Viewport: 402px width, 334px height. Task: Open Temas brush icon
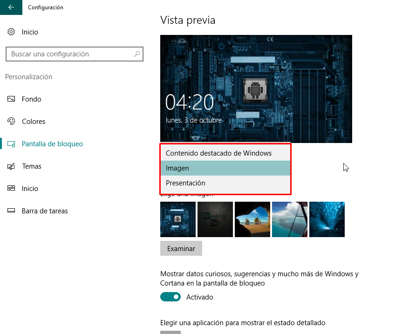[x=11, y=166]
